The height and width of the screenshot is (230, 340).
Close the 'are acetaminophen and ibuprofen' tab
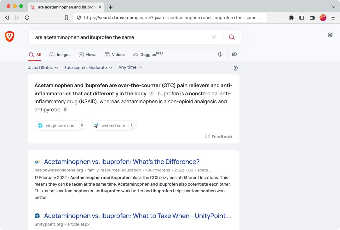(100, 7)
